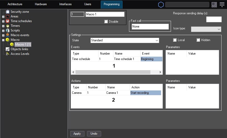The width and height of the screenshot is (227, 138).
Task: Click the Time schedules clock icon
Action: (x=8, y=21)
